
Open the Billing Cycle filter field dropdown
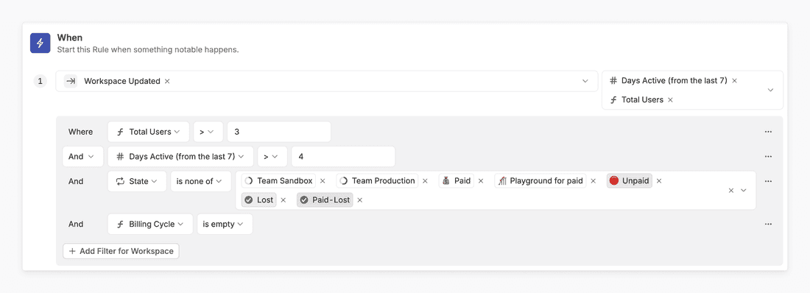pos(150,225)
